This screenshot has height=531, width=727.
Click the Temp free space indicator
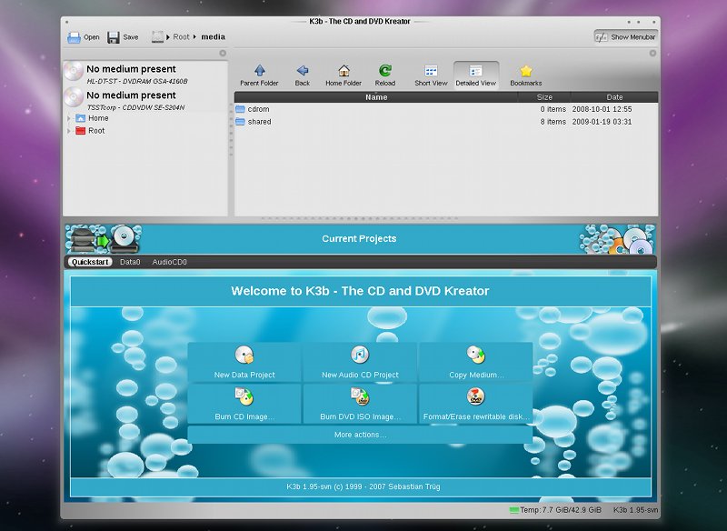click(555, 510)
